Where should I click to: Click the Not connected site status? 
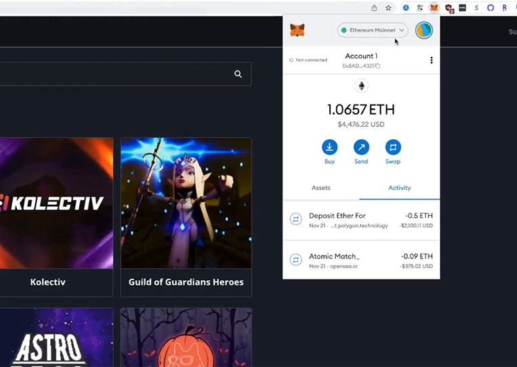pos(308,60)
